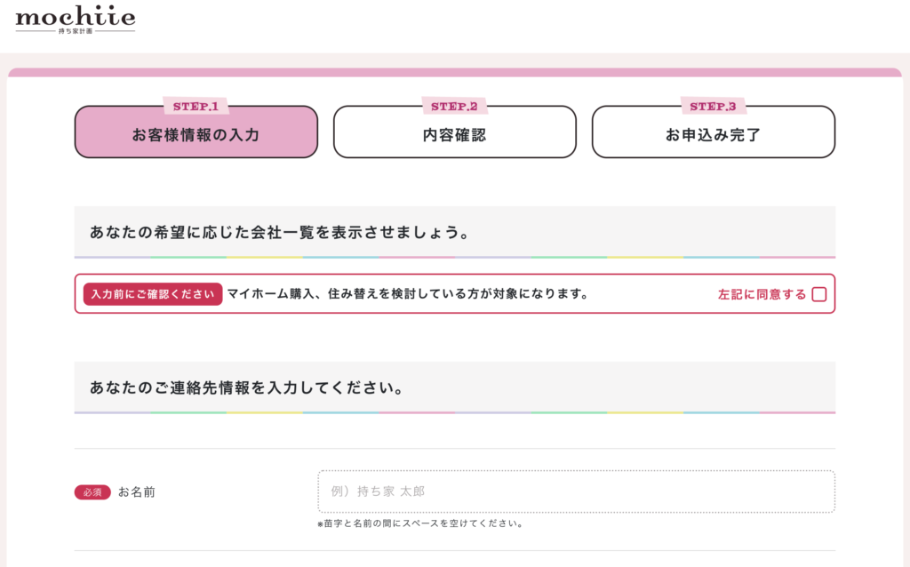
Task: Select the お申込み完了 step tab
Action: click(713, 135)
